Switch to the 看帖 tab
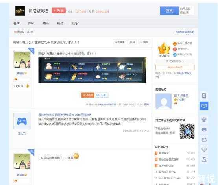218x185 pixels. pos(17,23)
